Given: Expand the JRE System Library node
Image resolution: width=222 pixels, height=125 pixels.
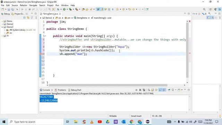Looking at the screenshot, I should tap(5, 30).
